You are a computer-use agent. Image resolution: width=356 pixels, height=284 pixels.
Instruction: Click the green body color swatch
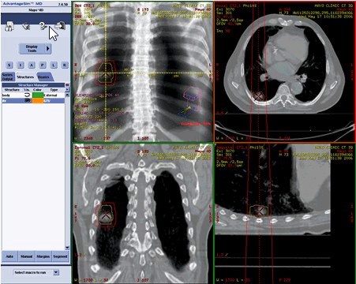pos(38,95)
